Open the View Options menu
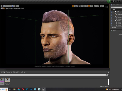This screenshot has height=91, width=122. click(x=105, y=86)
